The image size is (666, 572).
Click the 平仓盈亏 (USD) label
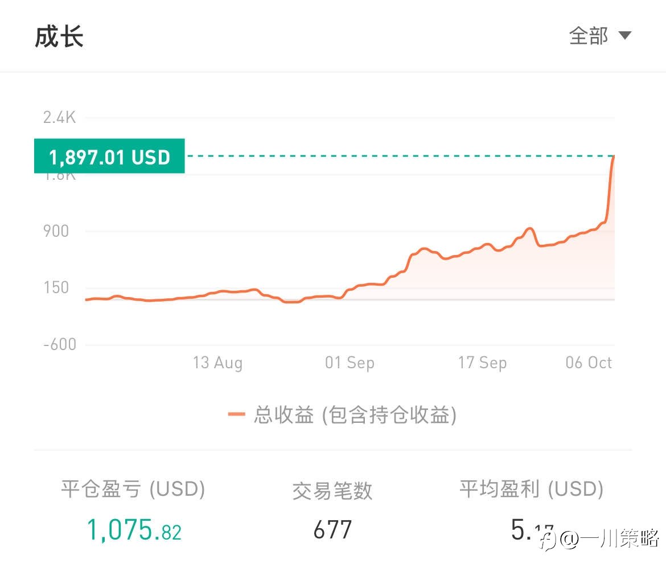(x=133, y=489)
